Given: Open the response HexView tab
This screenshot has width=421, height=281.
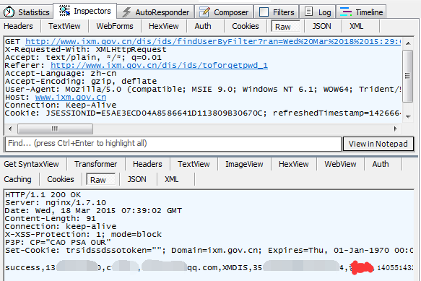Looking at the screenshot, I should (x=294, y=164).
